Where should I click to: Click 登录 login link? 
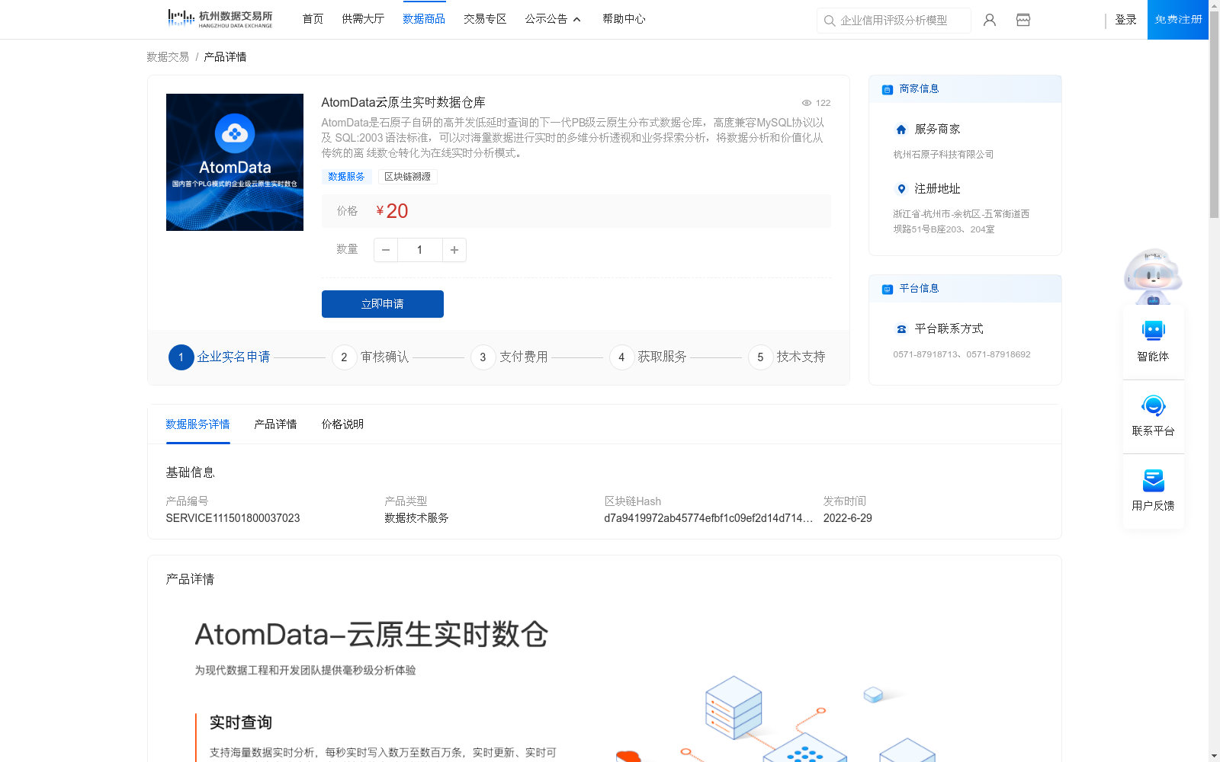tap(1125, 20)
